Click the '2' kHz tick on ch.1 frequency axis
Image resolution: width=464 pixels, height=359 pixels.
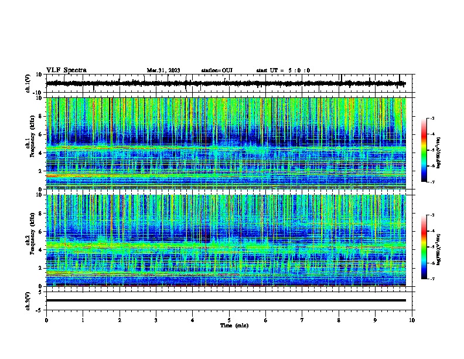(x=40, y=171)
